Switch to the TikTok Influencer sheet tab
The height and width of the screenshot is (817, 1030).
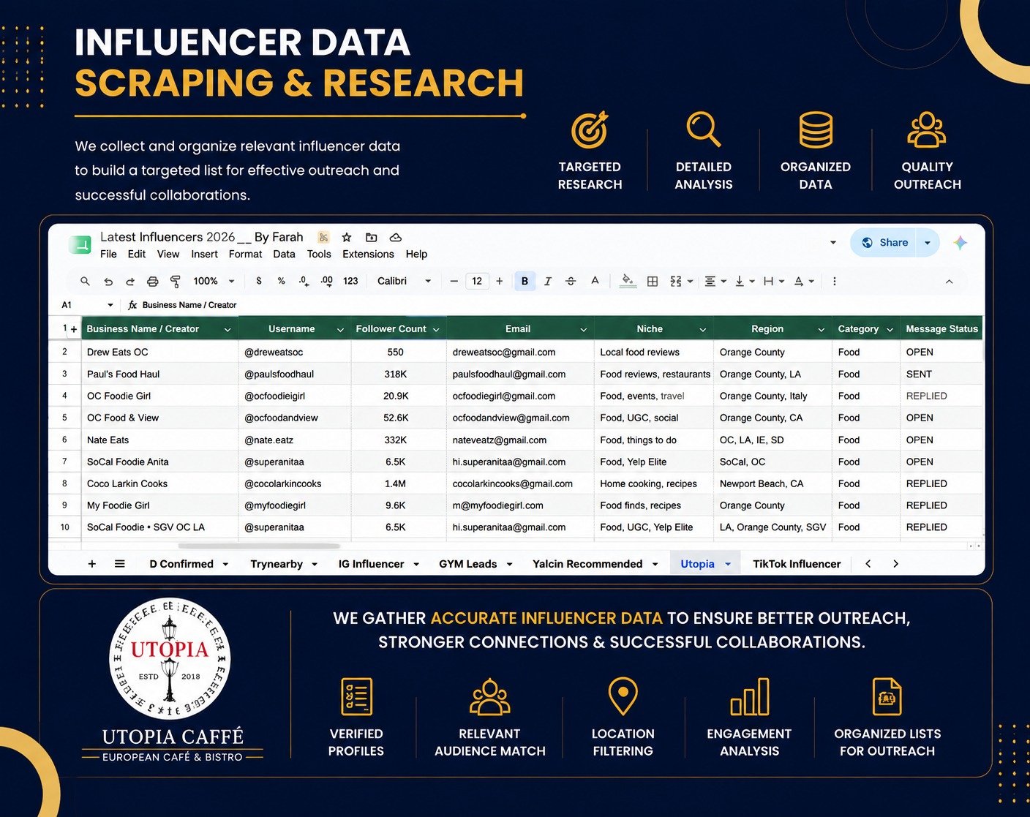797,564
